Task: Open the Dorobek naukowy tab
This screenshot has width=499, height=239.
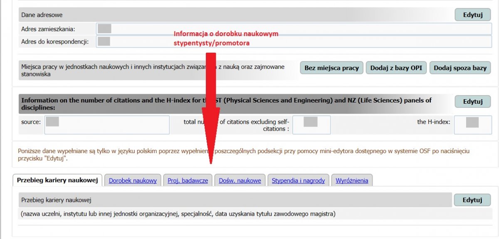Action: pos(133,180)
